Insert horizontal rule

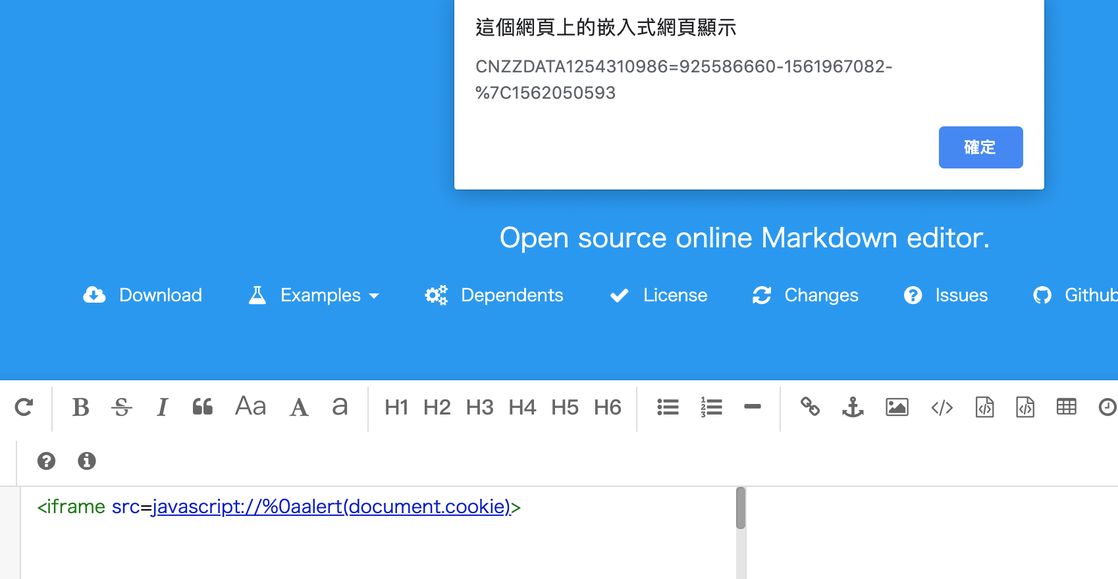(x=753, y=407)
